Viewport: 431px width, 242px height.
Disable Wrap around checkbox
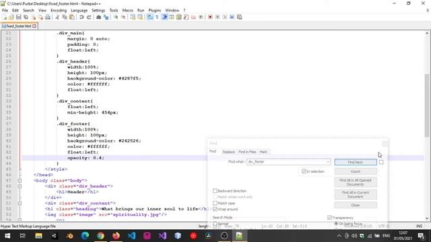[215, 209]
